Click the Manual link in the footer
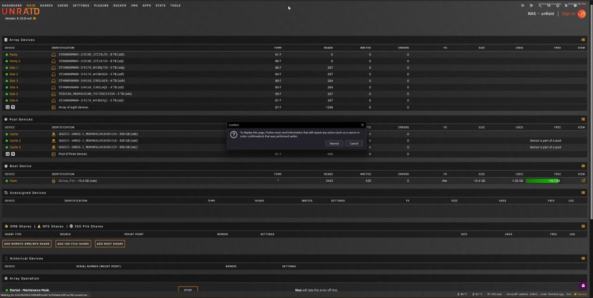The height and width of the screenshot is (298, 593). coord(581,294)
